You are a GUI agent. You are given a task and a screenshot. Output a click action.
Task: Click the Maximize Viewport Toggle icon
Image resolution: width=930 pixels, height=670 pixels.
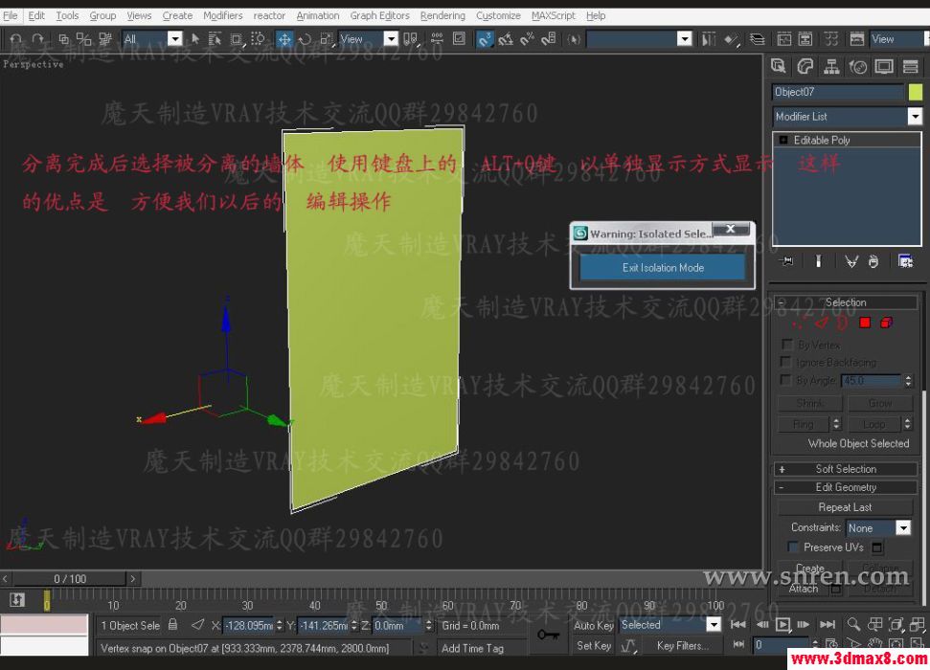pyautogui.click(x=917, y=642)
